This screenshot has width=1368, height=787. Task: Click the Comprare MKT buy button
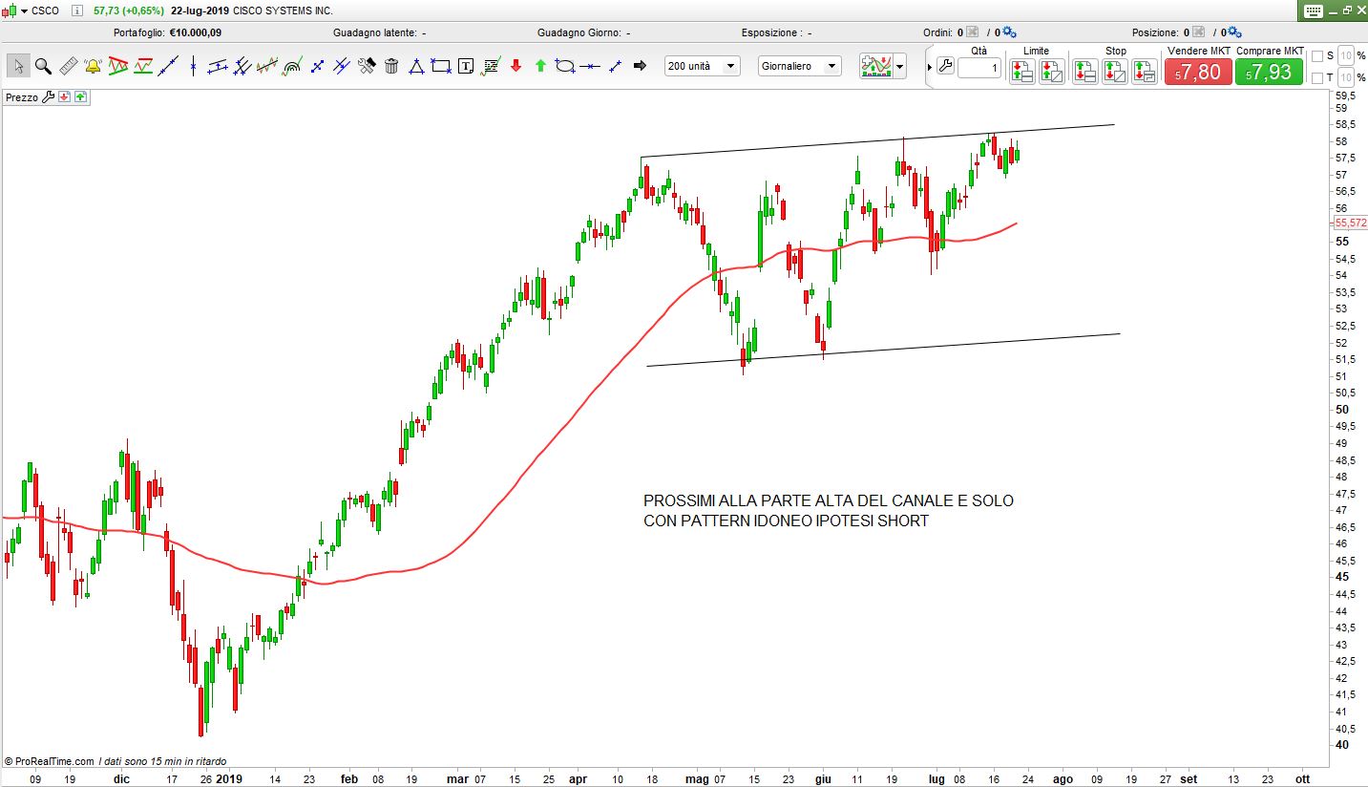tap(1269, 72)
